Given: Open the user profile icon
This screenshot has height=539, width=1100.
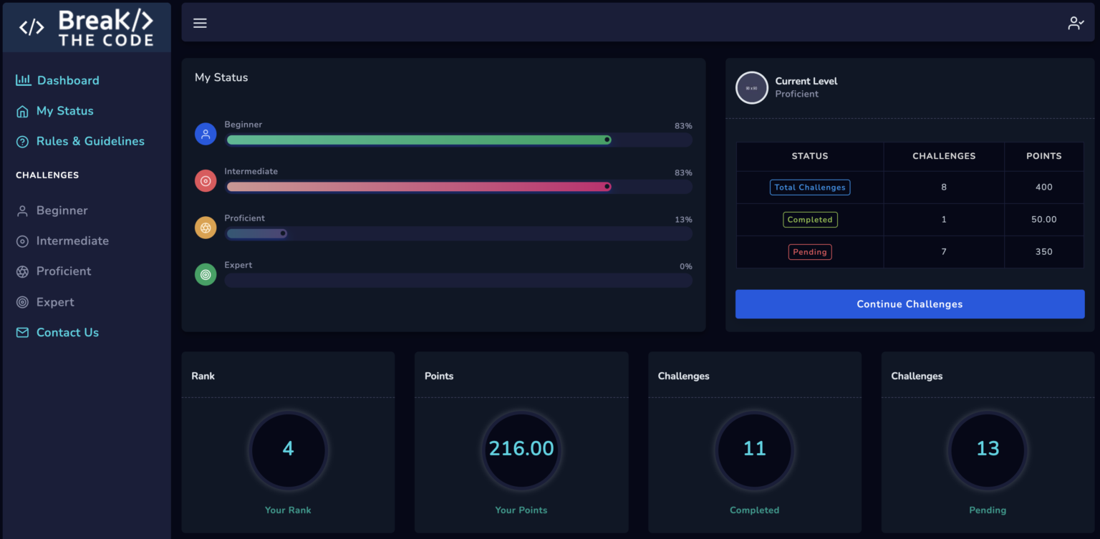Looking at the screenshot, I should [x=1076, y=23].
